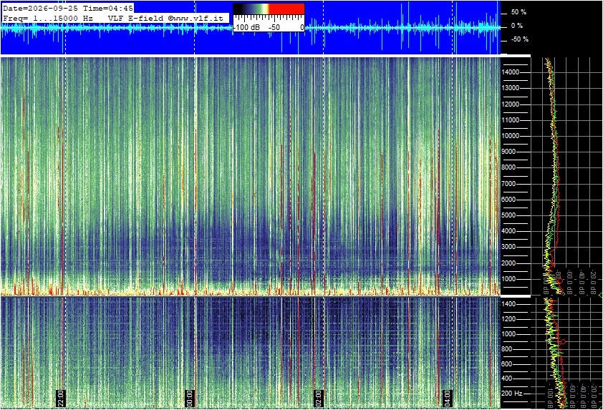Click the 02:00 time marker label
The width and height of the screenshot is (603, 410).
pos(318,398)
